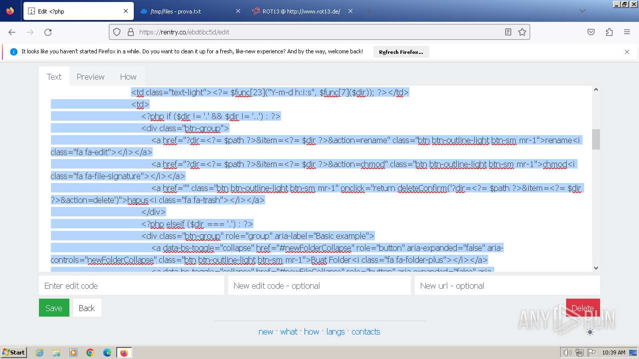This screenshot has height=359, width=639.
Task: Open a new browser tab
Action: tap(369, 11)
